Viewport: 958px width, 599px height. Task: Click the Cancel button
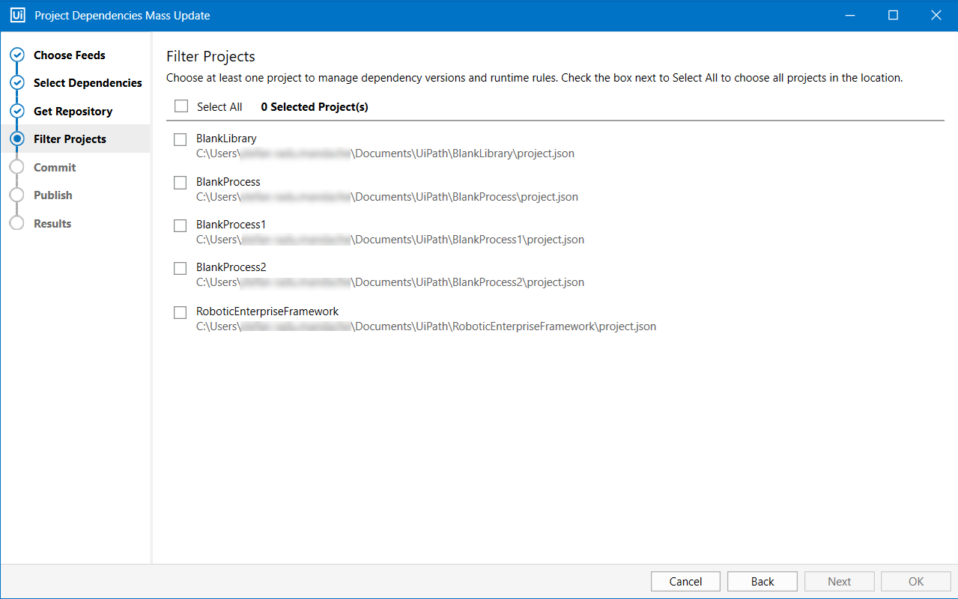(x=685, y=581)
